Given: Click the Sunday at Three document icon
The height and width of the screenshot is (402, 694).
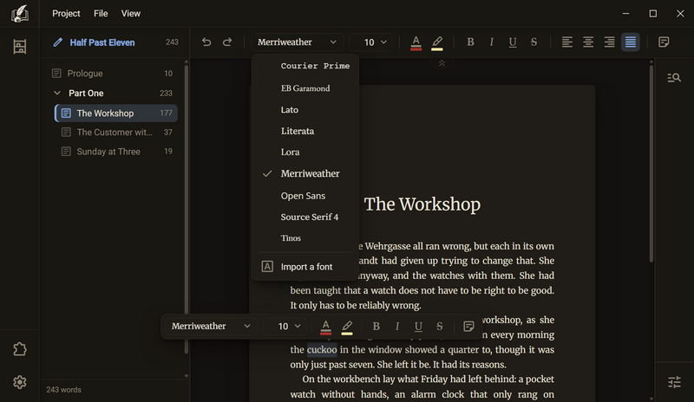Looking at the screenshot, I should click(66, 152).
